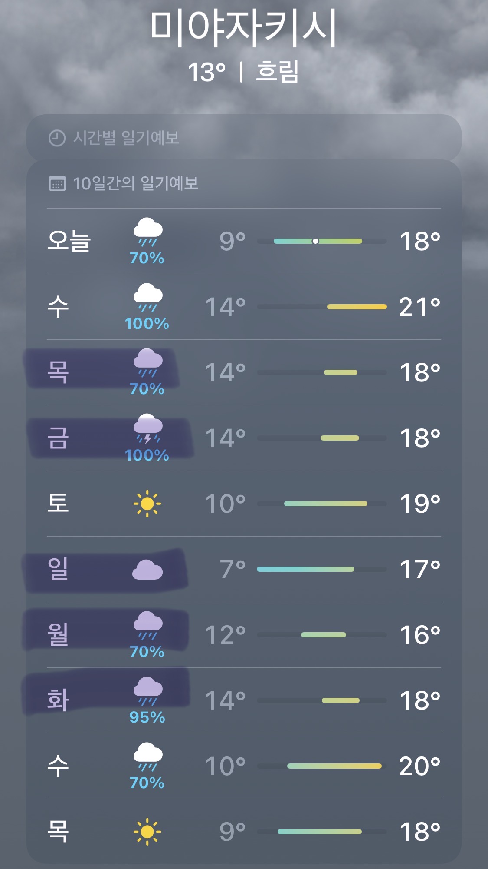Open the 시간별 일기예보 section

[x=244, y=138]
